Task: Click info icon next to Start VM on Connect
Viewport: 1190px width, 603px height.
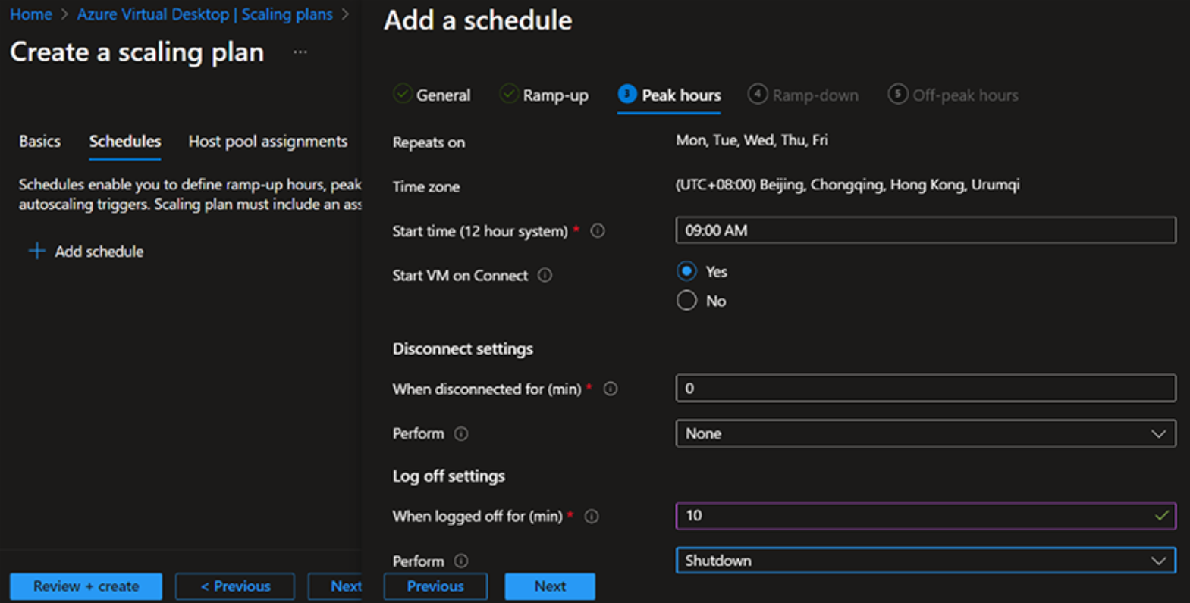Action: pos(545,276)
